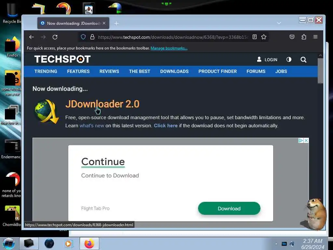
Task: Click the green Download button in ad
Action: click(229, 208)
